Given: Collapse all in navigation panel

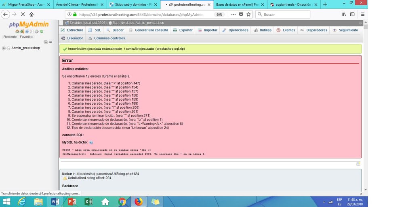Looking at the screenshot, I should coord(46,42).
